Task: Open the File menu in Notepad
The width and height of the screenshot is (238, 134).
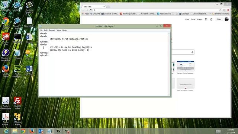Action: [x=41, y=30]
